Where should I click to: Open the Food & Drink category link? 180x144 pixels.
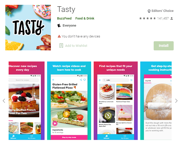(x=85, y=18)
